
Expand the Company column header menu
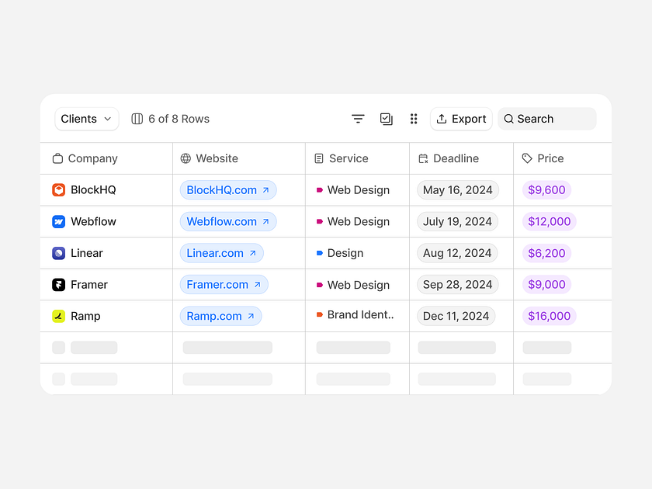point(85,158)
